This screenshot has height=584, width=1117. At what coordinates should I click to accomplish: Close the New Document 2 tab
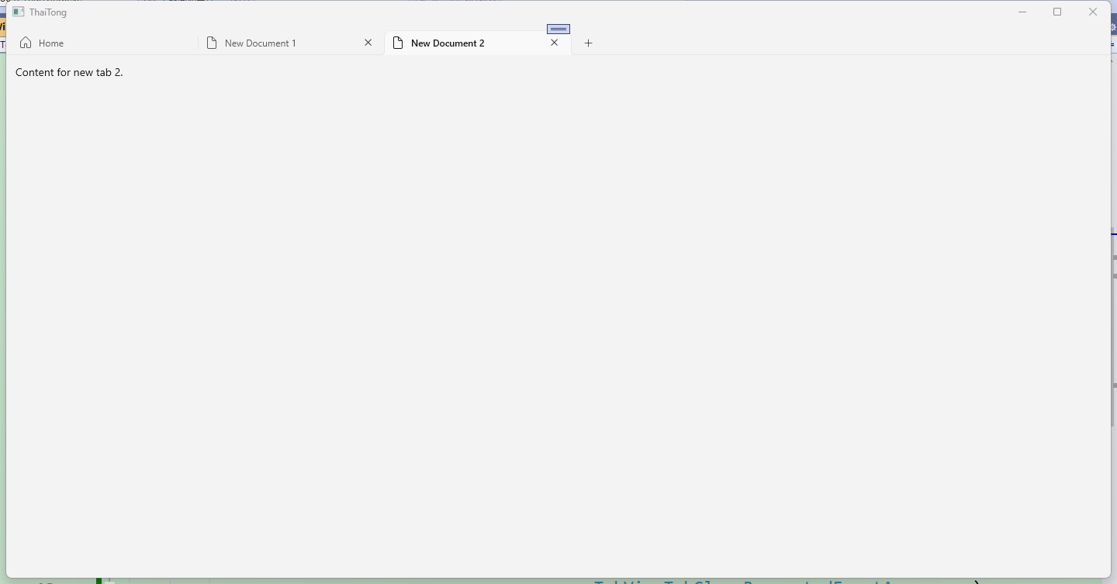pyautogui.click(x=555, y=43)
